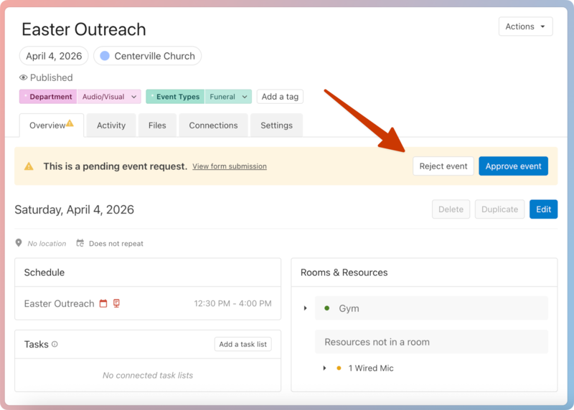
Task: Switch to the Activity tab
Action: [x=111, y=125]
